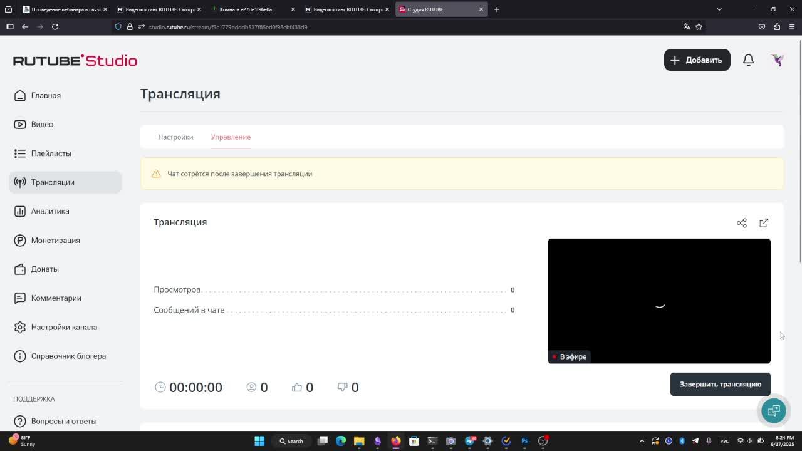
Task: Open the user profile avatar
Action: (778, 60)
